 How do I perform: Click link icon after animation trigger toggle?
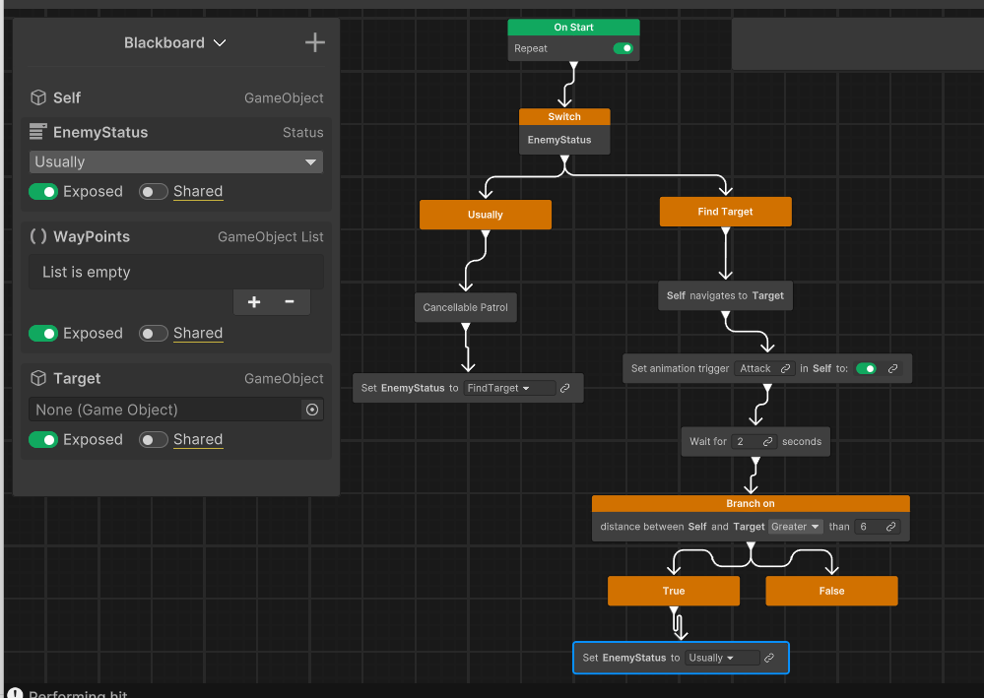(892, 368)
